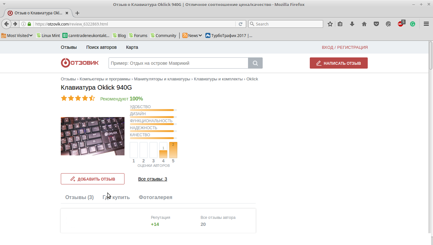This screenshot has width=433, height=245.
Task: Select the Отзывы top menu item
Action: (x=69, y=47)
